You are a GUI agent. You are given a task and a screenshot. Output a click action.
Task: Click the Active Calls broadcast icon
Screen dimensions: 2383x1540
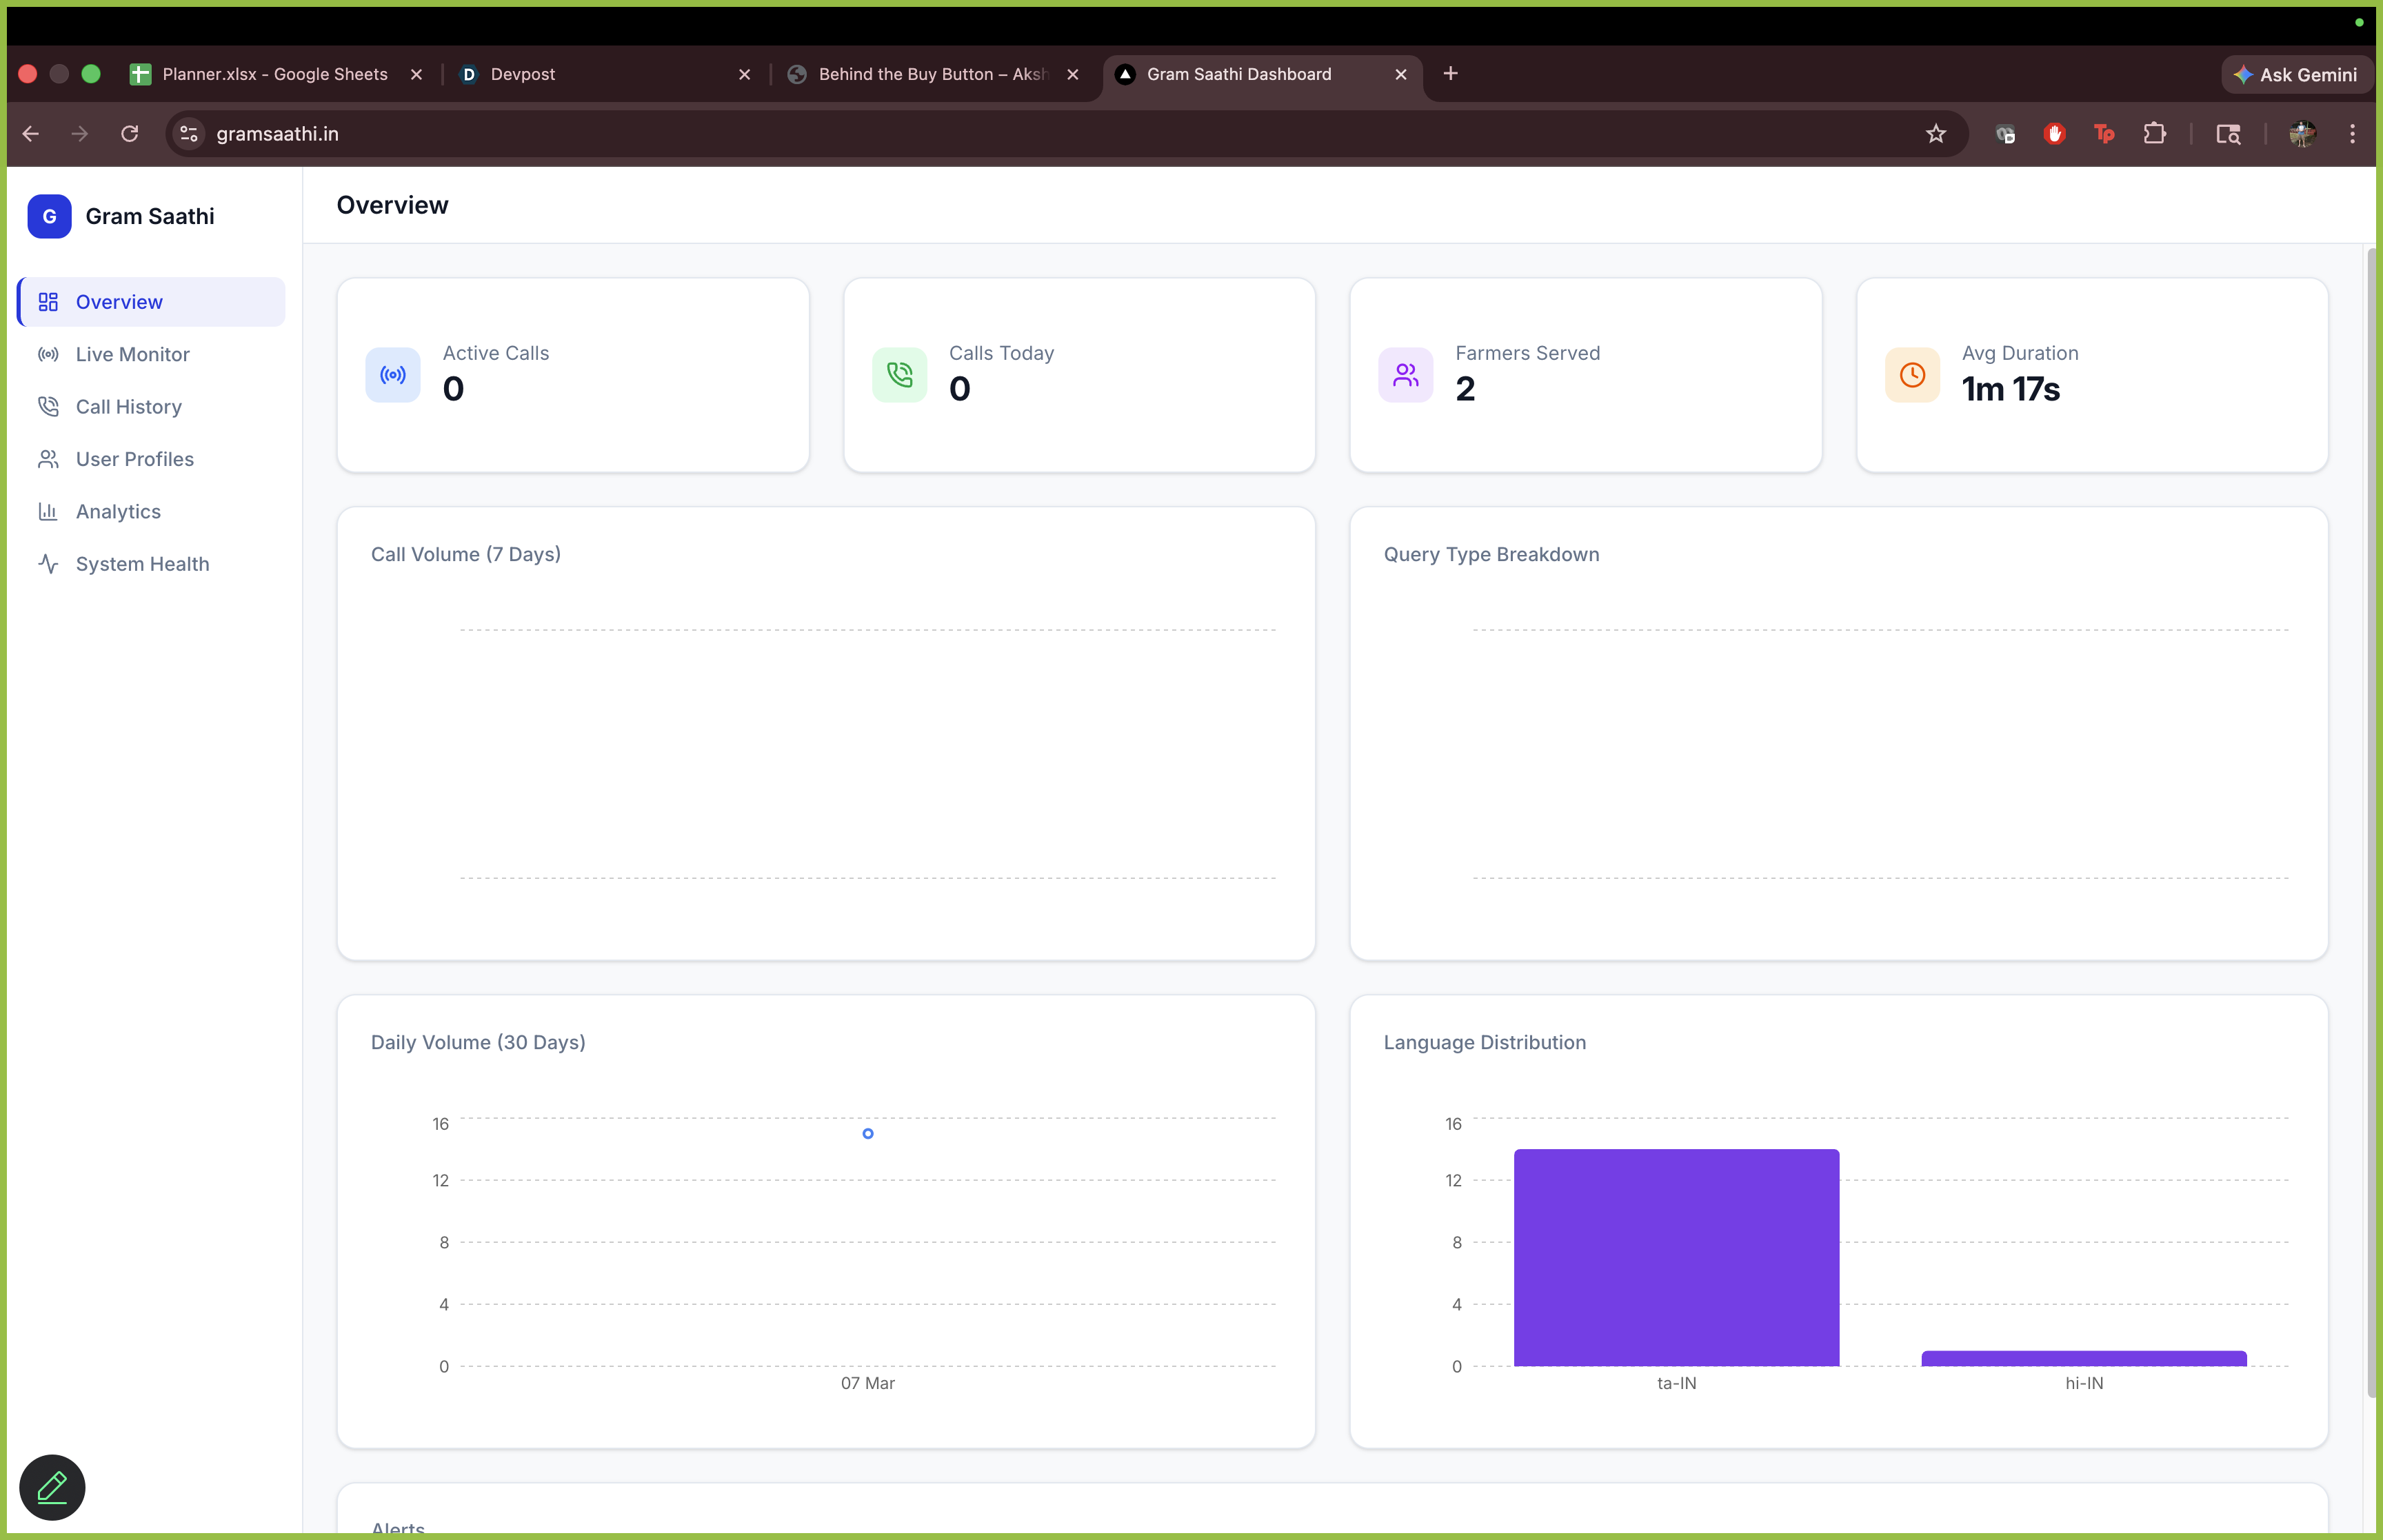(x=392, y=375)
